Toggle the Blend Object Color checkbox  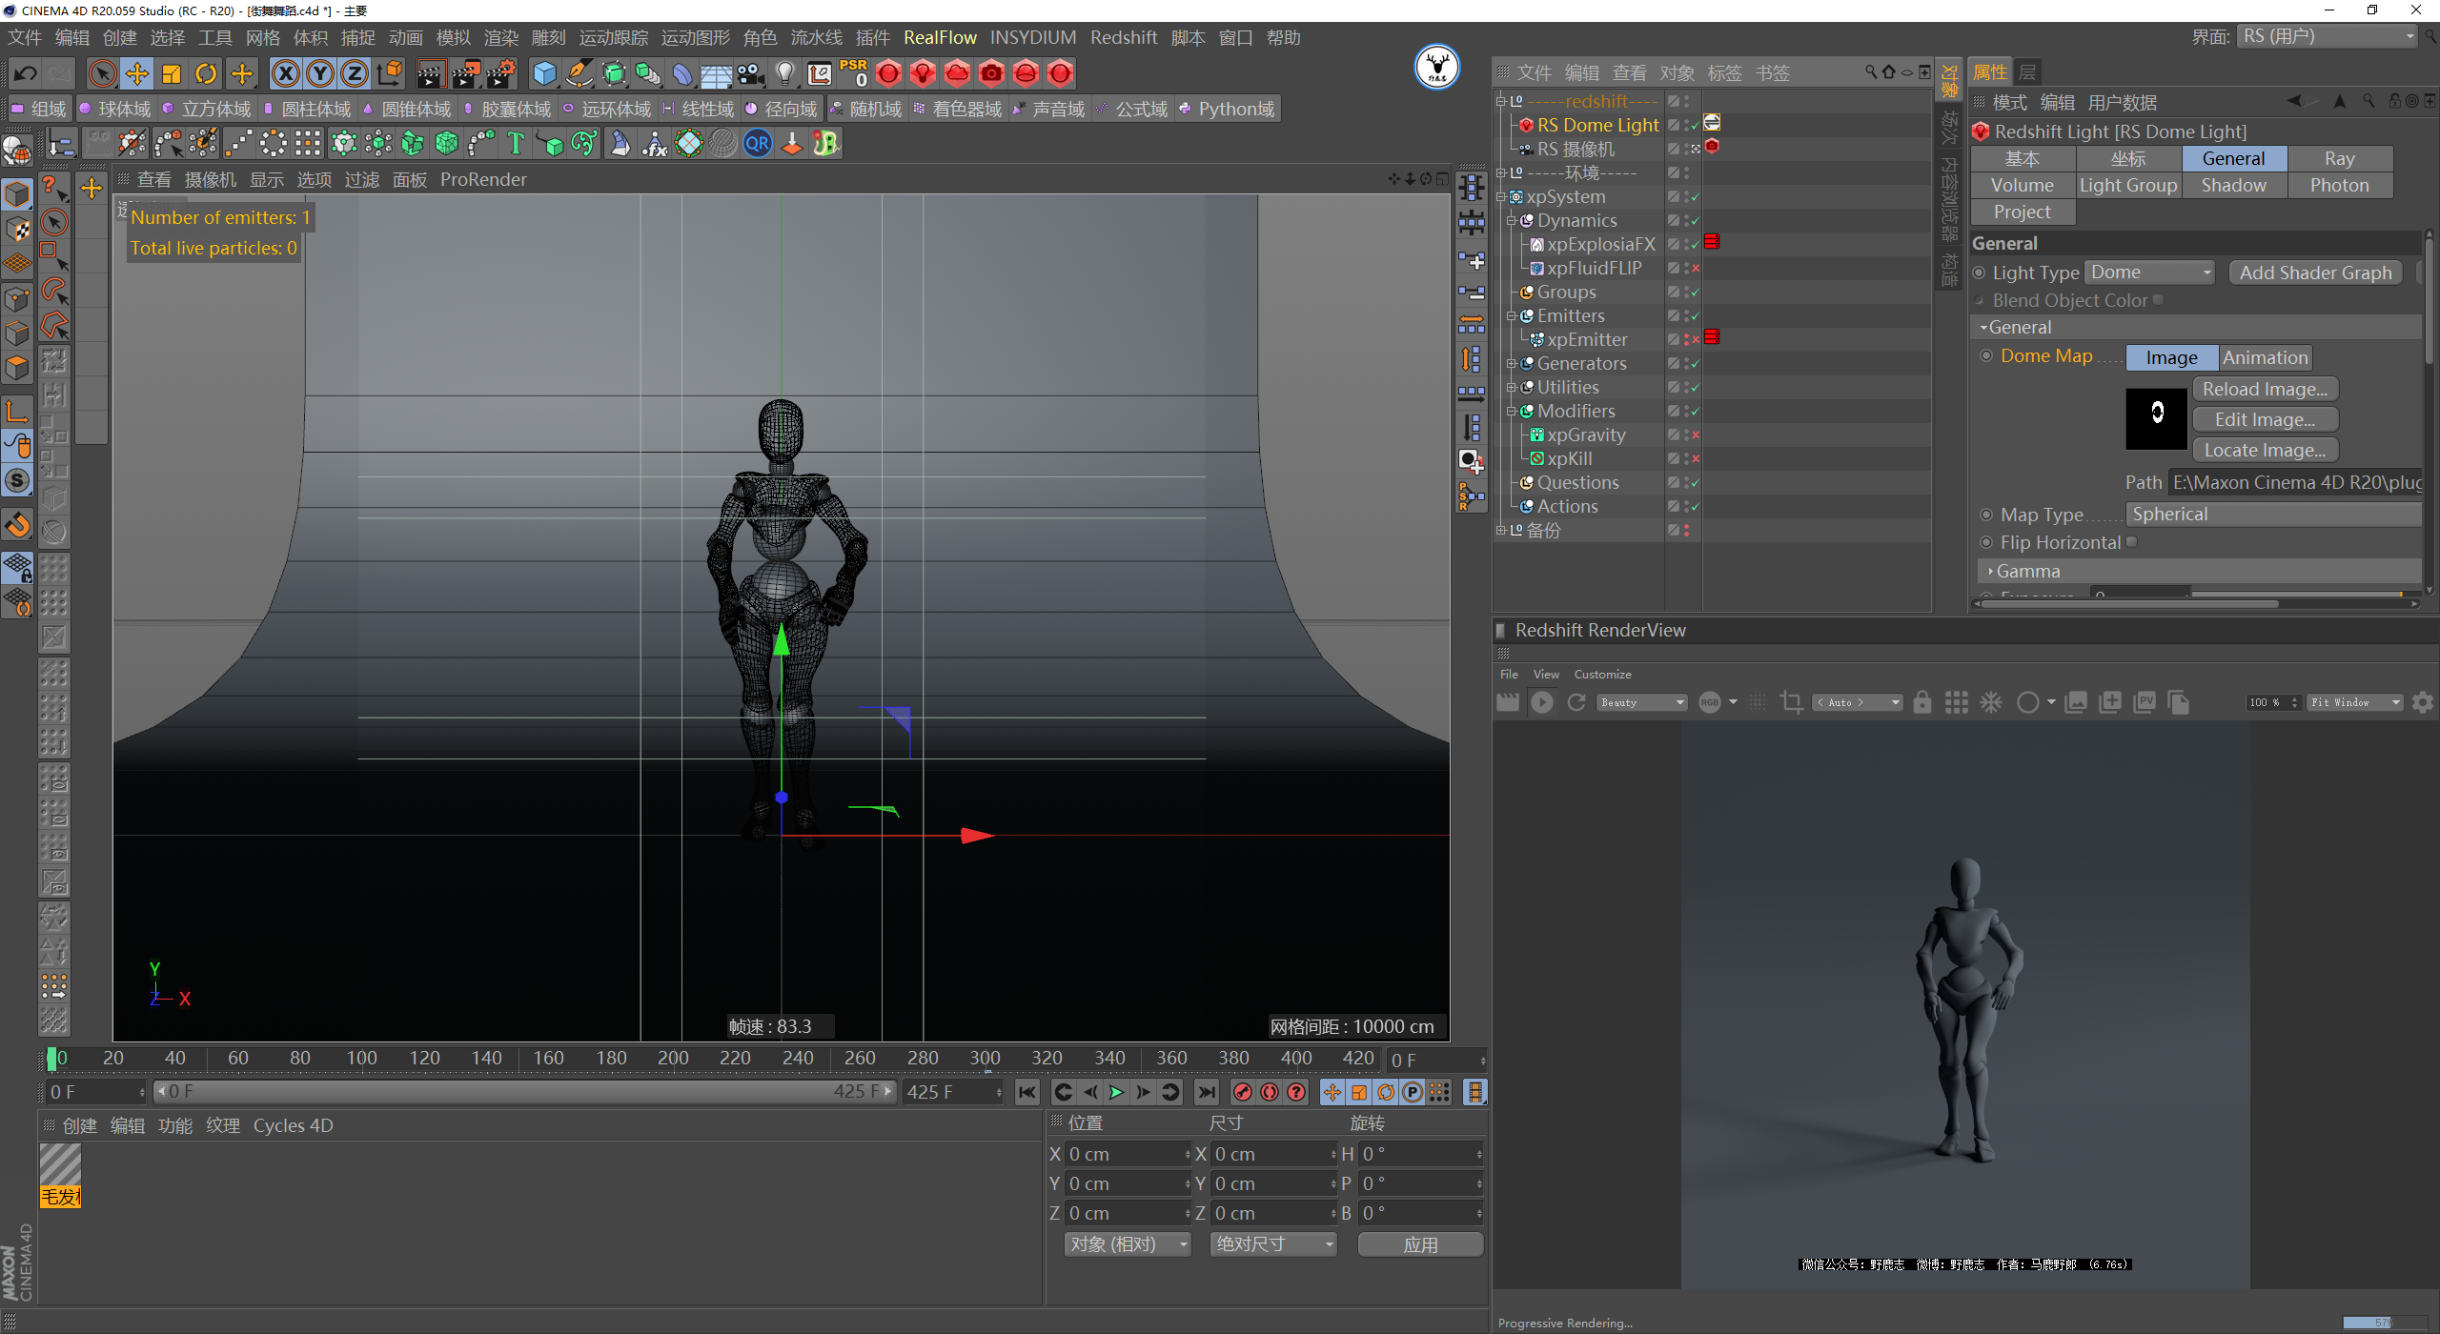pyautogui.click(x=2158, y=300)
